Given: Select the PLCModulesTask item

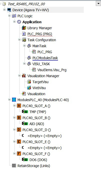Looking at the screenshot, I should click(x=45, y=58).
